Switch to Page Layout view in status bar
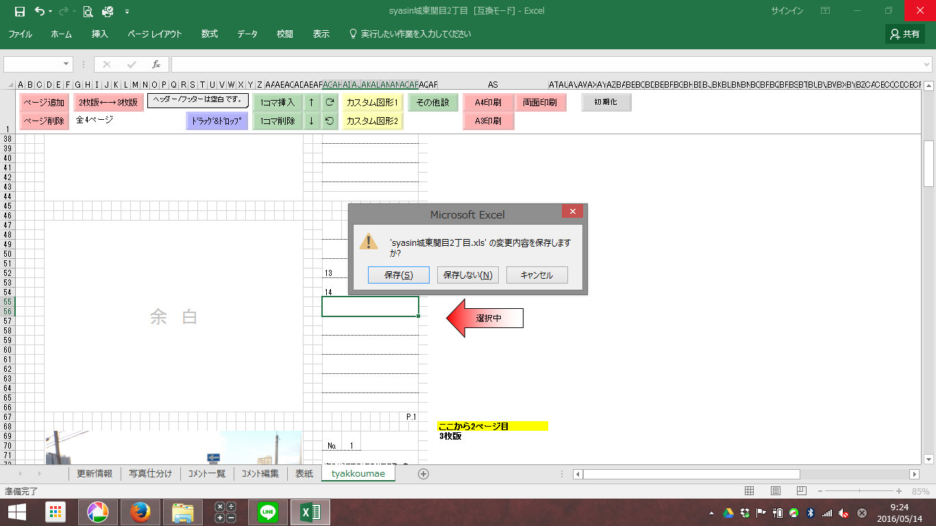936x526 pixels. pos(776,491)
